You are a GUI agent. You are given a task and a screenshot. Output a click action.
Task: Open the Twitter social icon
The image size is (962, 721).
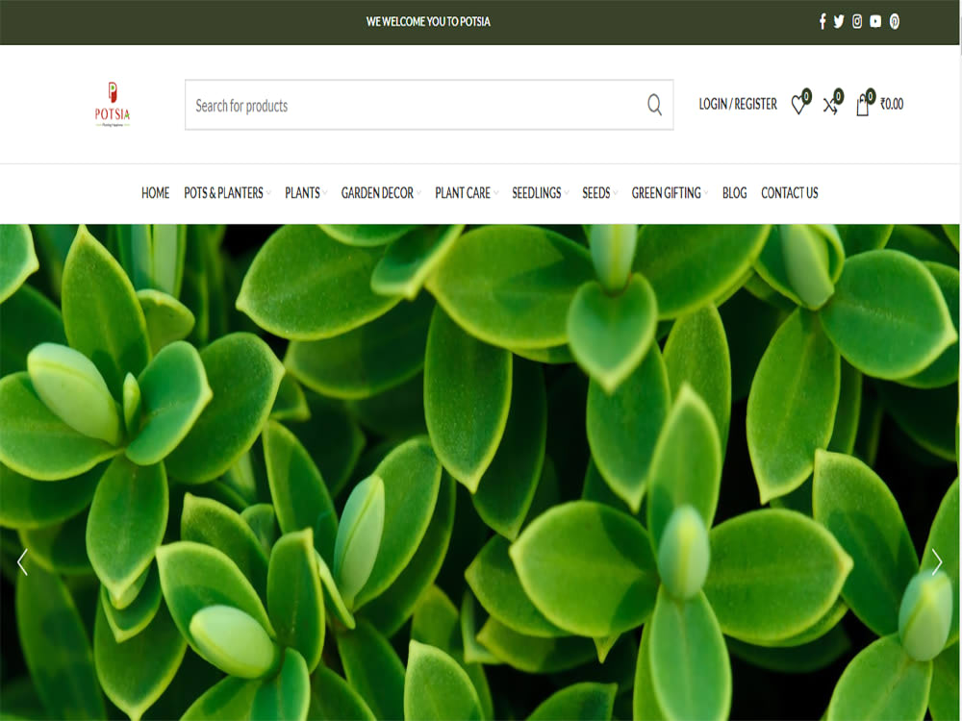pos(839,21)
